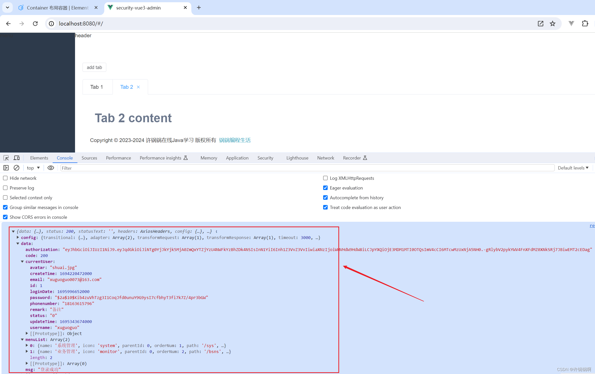595x374 pixels.
Task: Click the Recorder flask icon
Action: [x=365, y=158]
